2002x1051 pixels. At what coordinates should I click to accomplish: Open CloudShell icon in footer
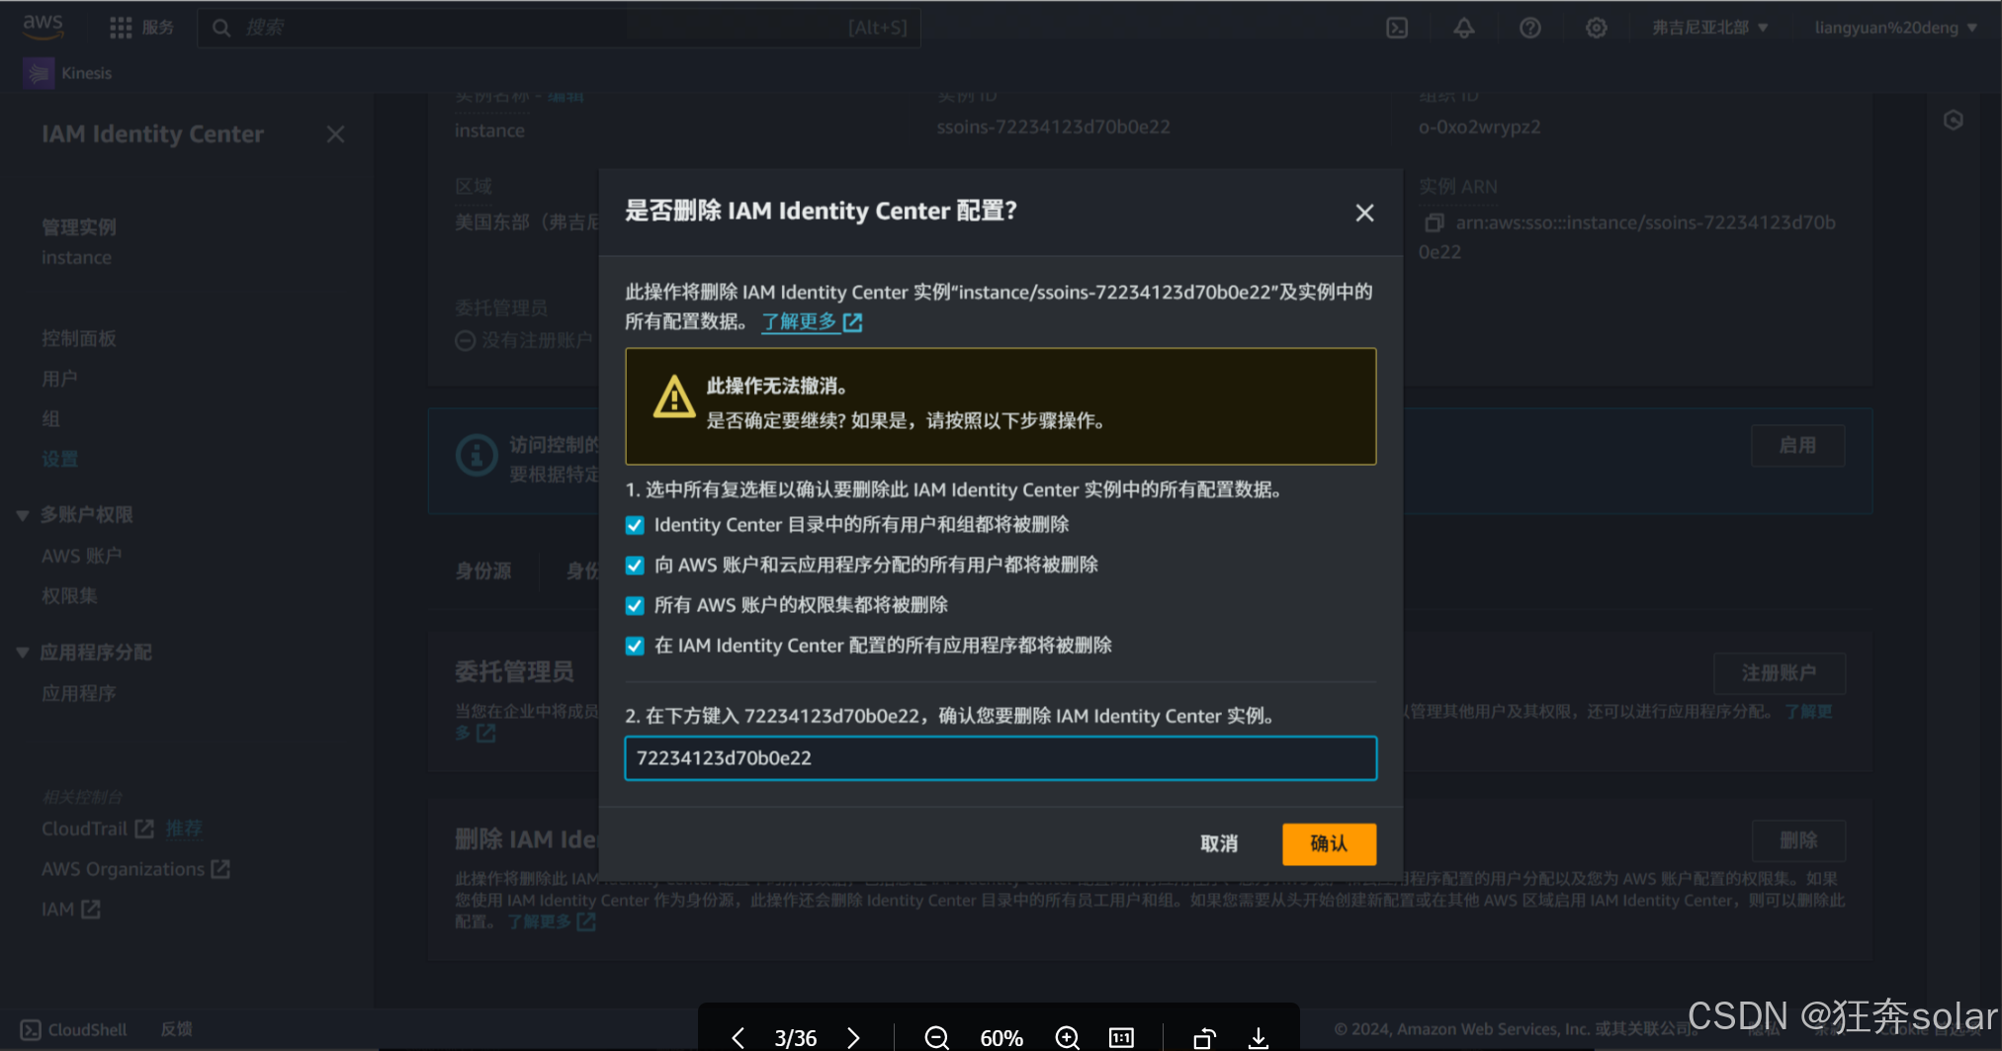(x=31, y=1029)
